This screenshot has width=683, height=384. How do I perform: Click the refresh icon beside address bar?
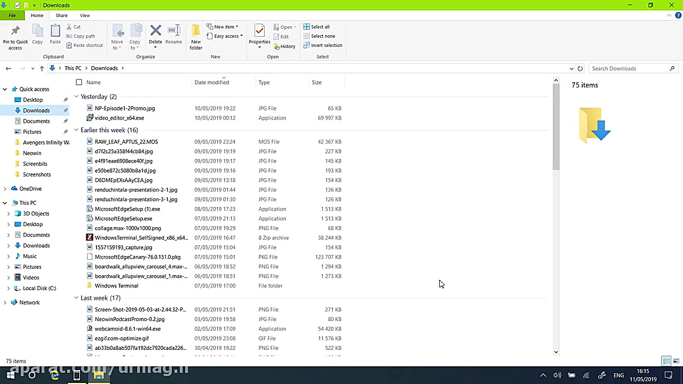(580, 68)
